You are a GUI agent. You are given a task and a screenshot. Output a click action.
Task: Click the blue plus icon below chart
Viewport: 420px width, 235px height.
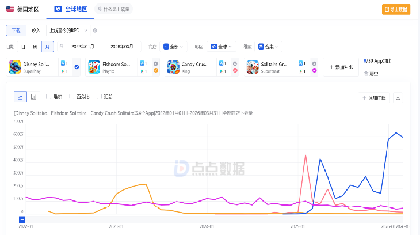(22, 219)
